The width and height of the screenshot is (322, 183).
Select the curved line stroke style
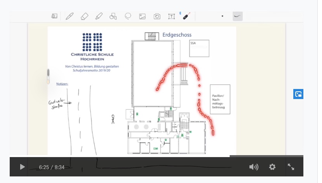click(237, 16)
